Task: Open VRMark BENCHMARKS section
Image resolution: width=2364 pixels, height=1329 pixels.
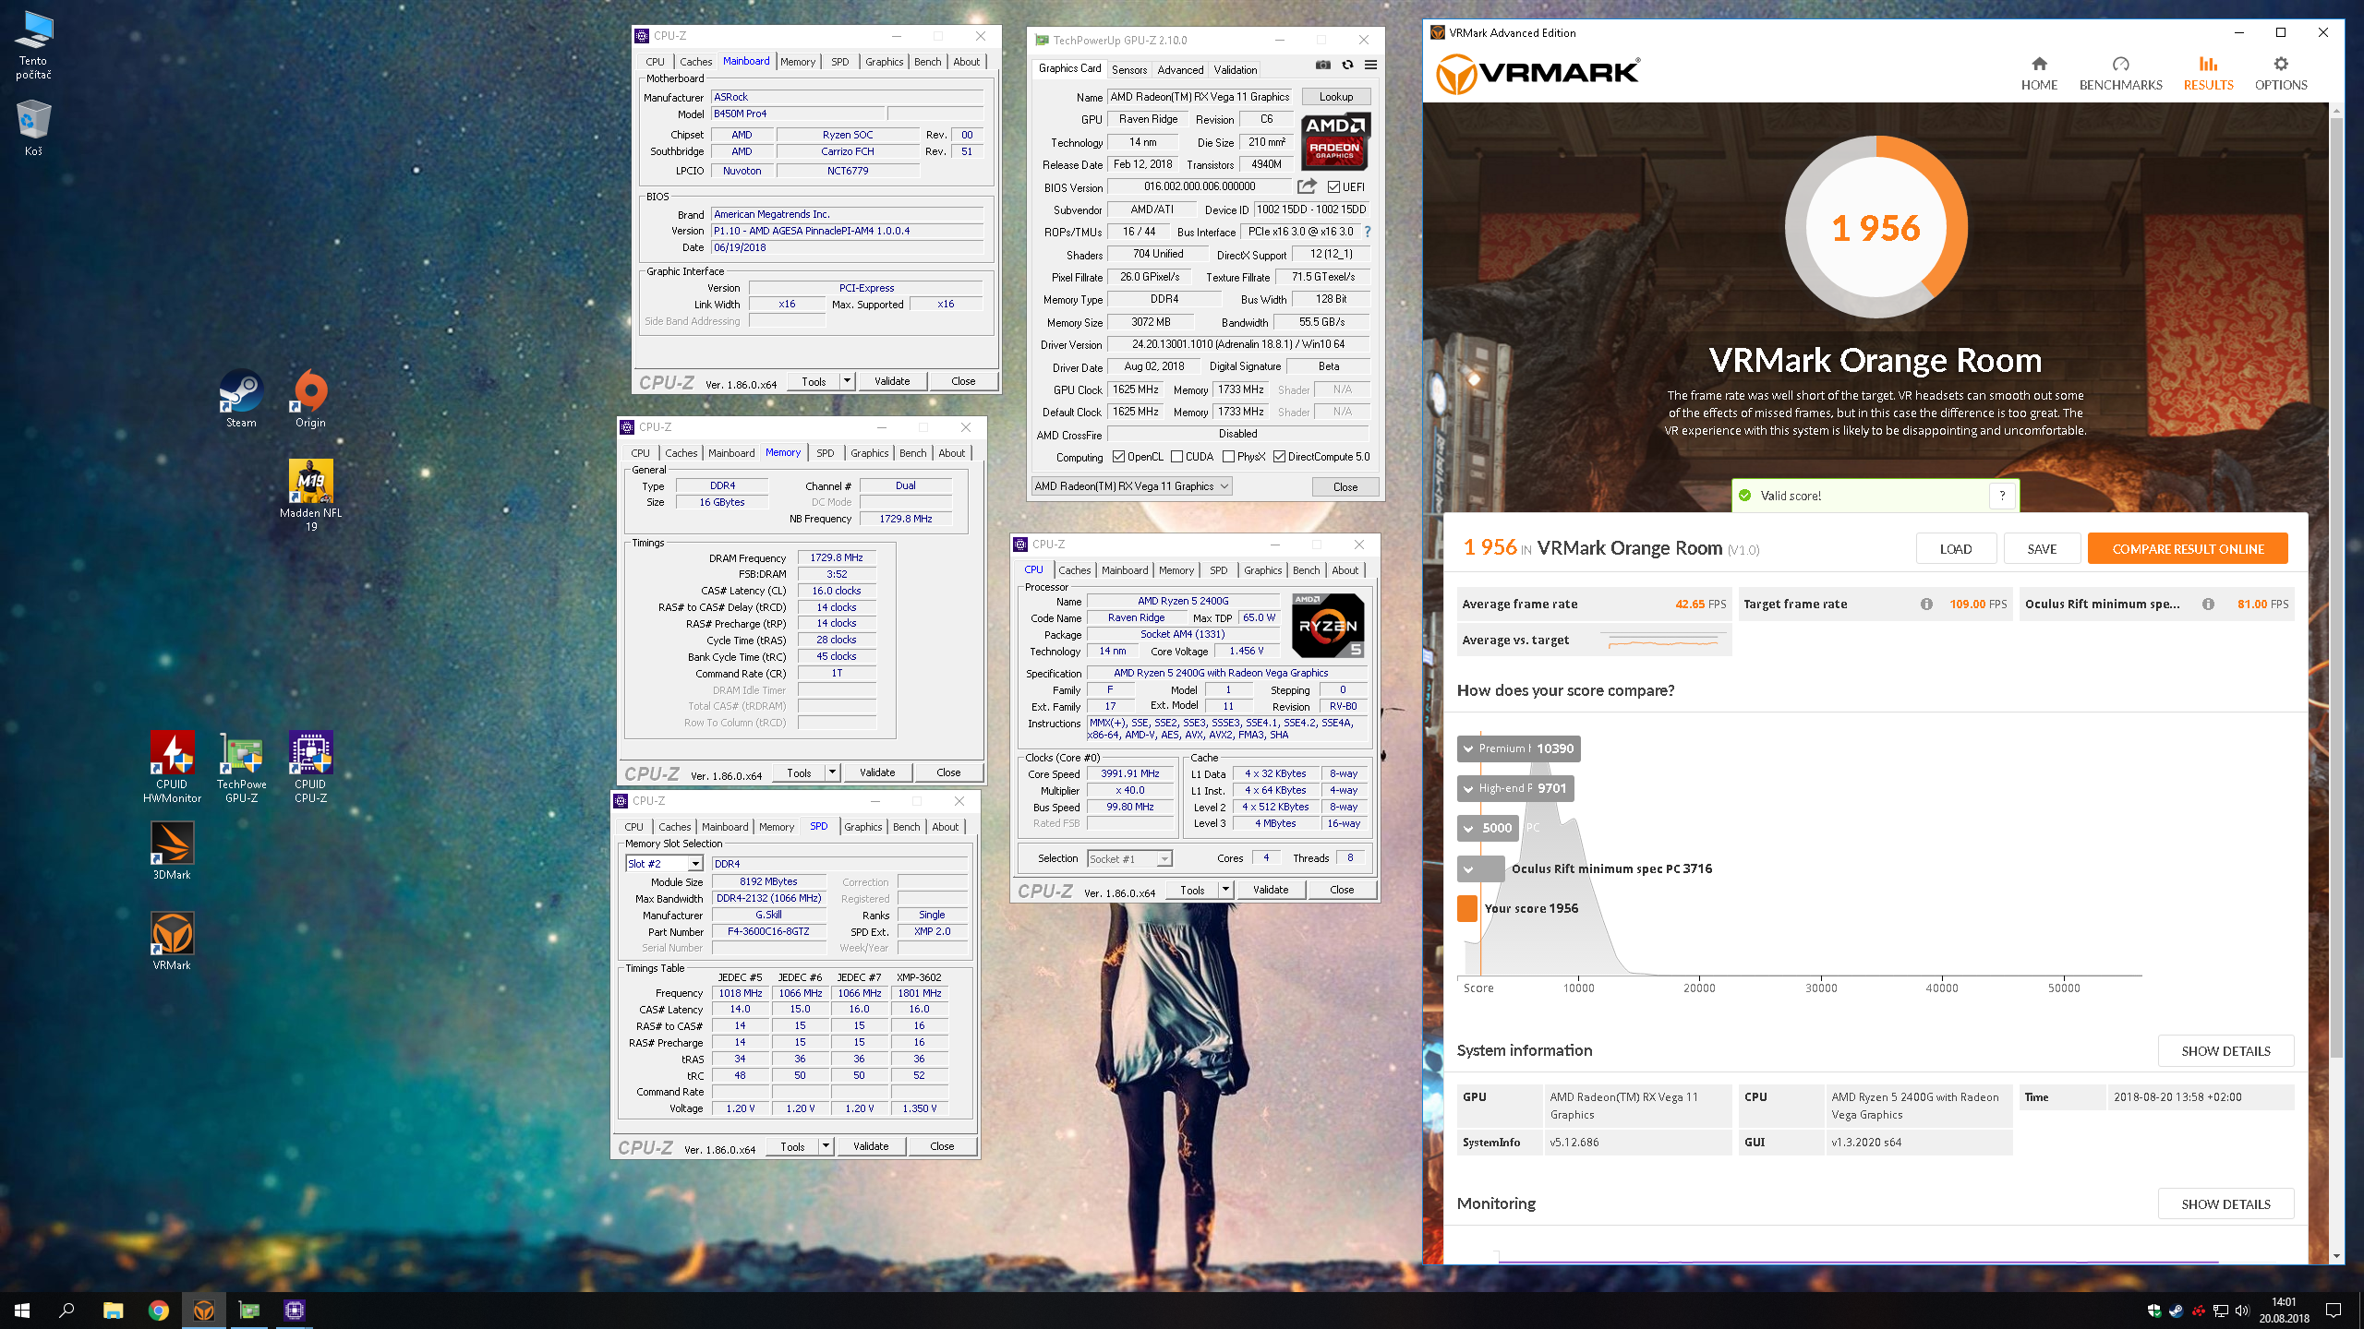Action: (x=2120, y=73)
